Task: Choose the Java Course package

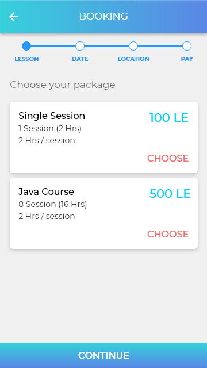Action: pyautogui.click(x=168, y=234)
